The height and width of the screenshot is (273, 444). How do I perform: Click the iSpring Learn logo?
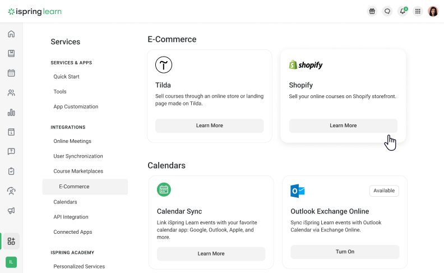(x=35, y=11)
